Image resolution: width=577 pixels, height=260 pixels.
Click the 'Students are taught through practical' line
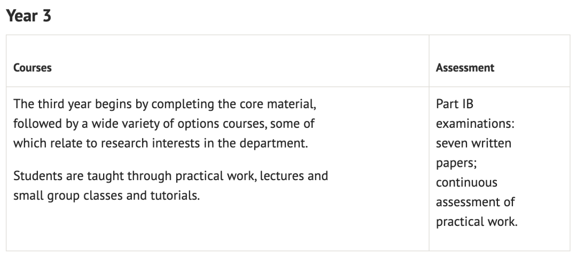[x=170, y=176]
